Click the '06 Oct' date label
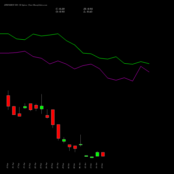 pos(80,166)
